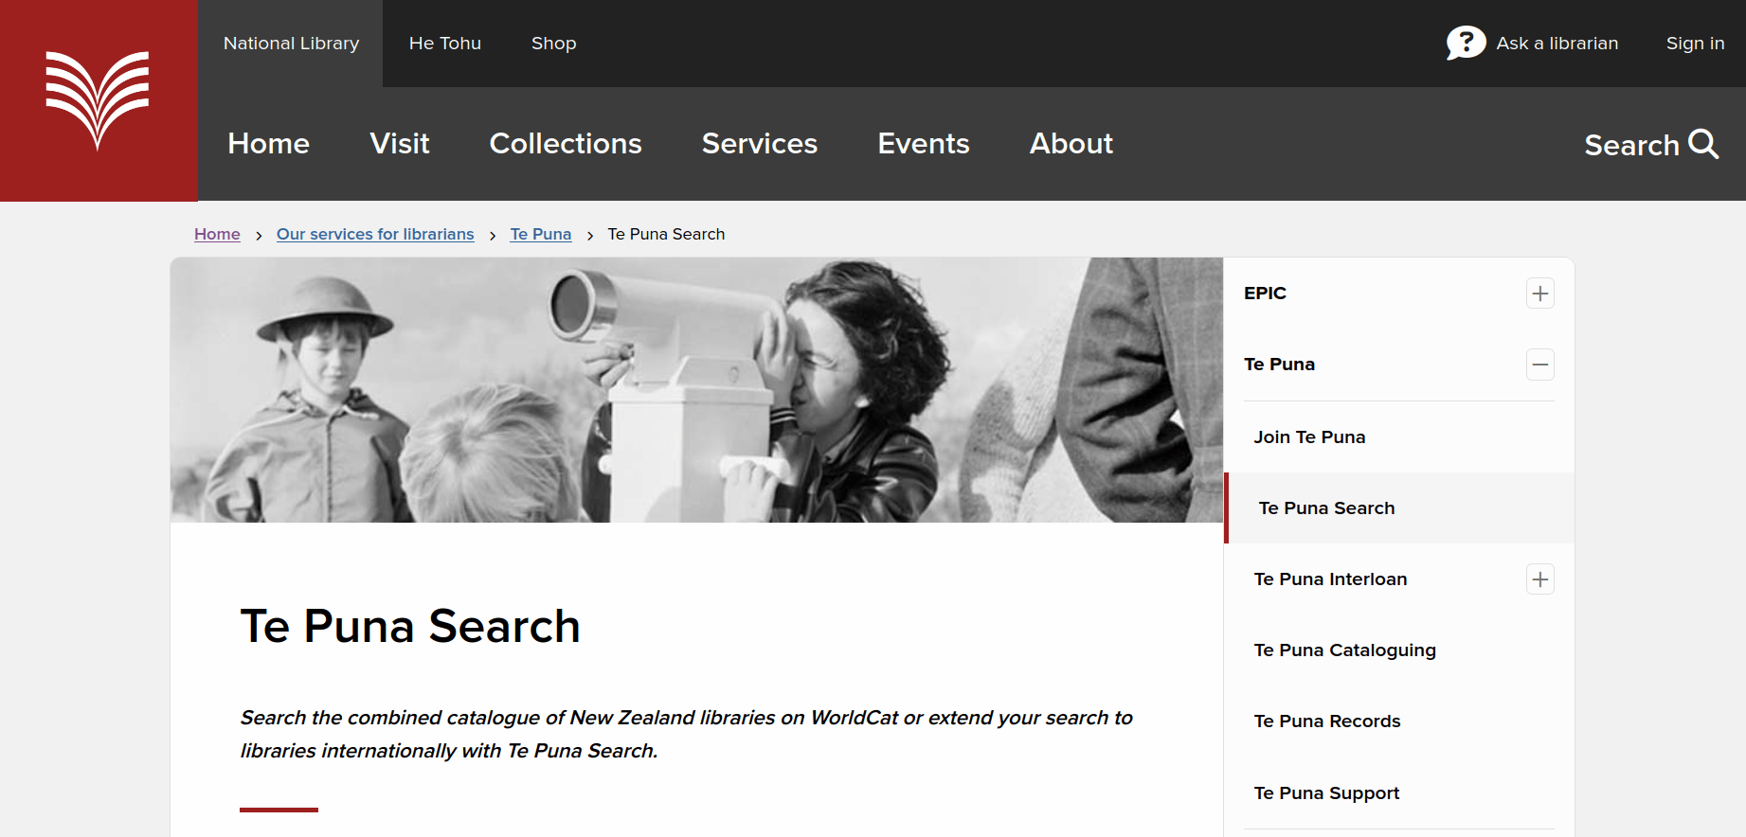Go to Home in main navigation

coord(269,144)
